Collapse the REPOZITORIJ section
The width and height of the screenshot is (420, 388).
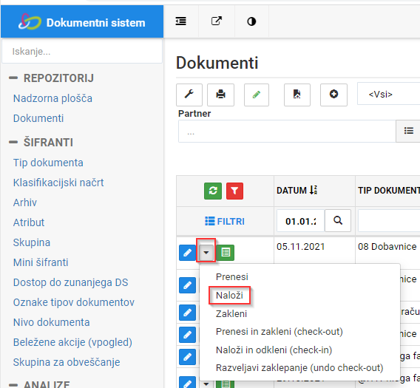click(13, 78)
